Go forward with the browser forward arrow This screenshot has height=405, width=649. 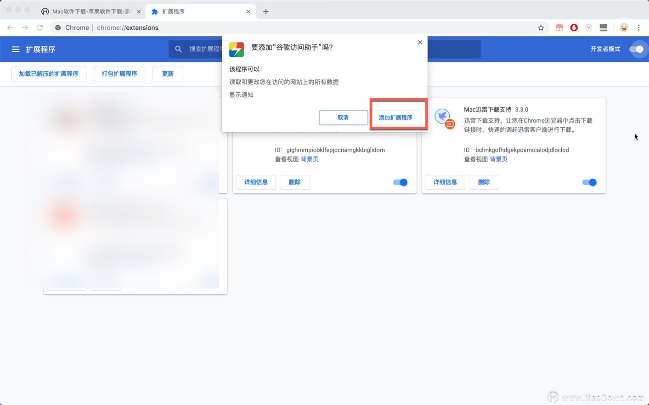[x=25, y=28]
